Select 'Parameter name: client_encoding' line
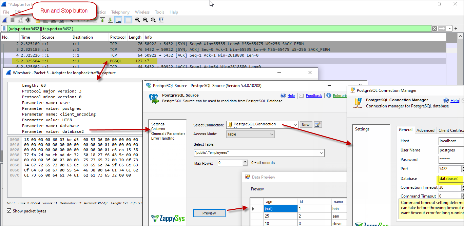The height and width of the screenshot is (226, 464). [x=59, y=114]
